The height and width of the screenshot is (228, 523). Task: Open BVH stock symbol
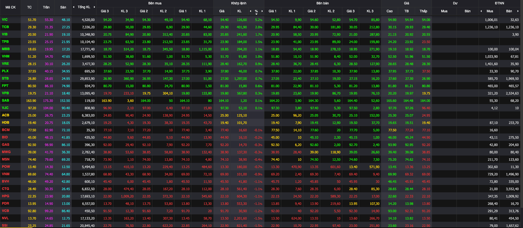5,181
